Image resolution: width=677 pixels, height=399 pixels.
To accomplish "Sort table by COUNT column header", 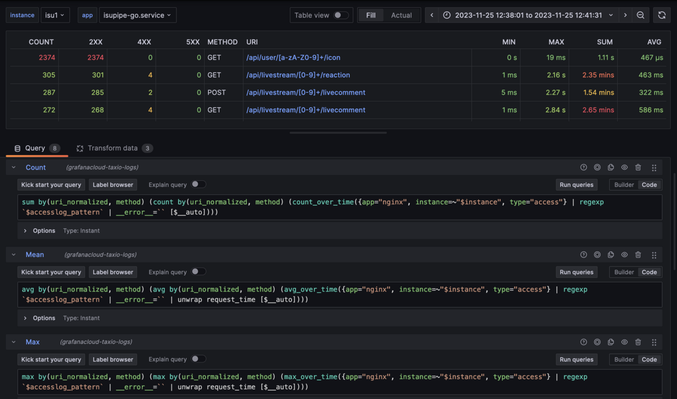I will [41, 42].
